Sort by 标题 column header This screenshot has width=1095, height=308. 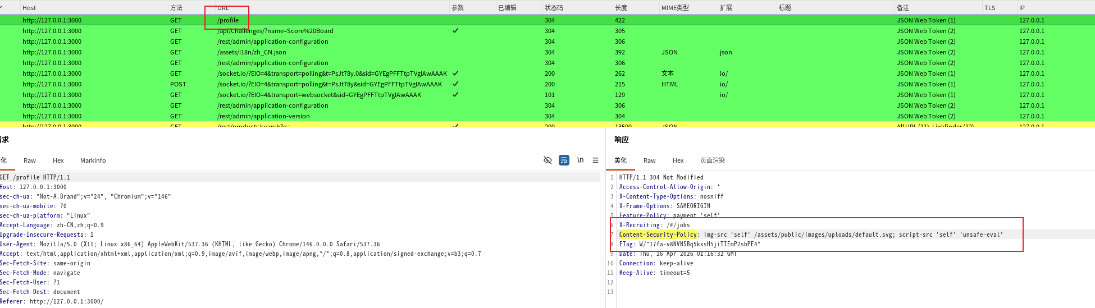point(784,8)
